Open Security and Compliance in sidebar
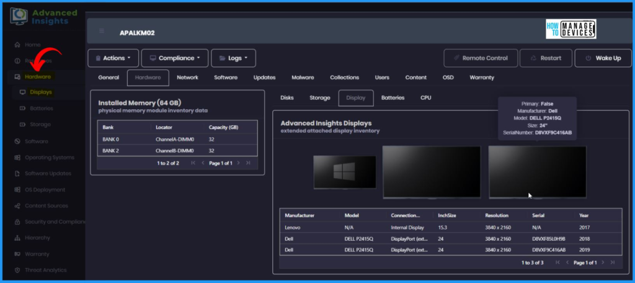 [x=55, y=222]
